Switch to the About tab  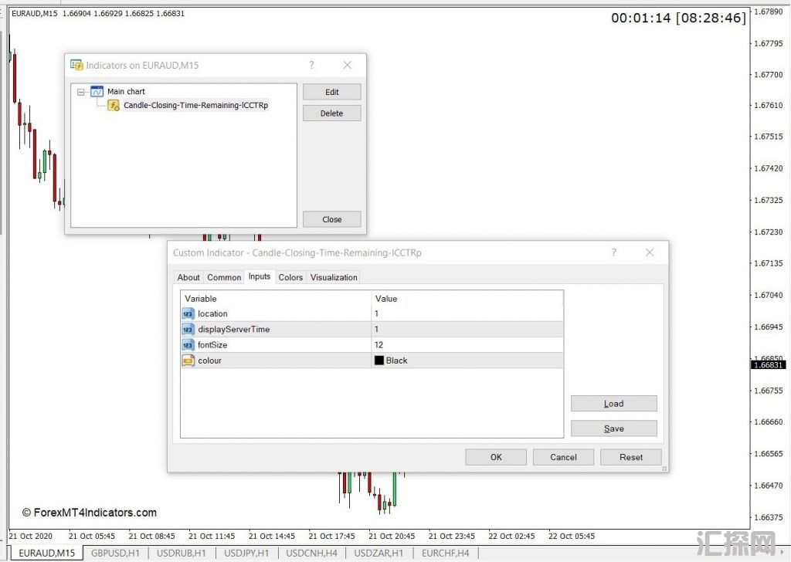coord(188,277)
